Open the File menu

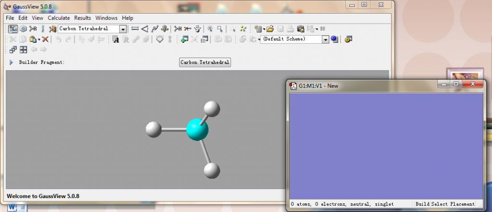[x=10, y=18]
